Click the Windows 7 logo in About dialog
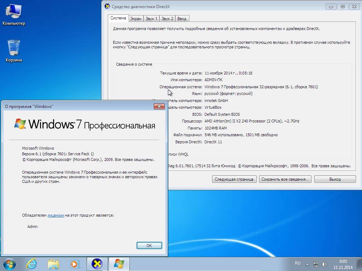 point(84,124)
